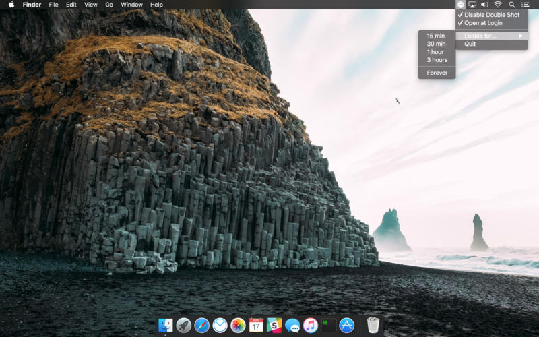Open Slack from the dock

coord(274,326)
